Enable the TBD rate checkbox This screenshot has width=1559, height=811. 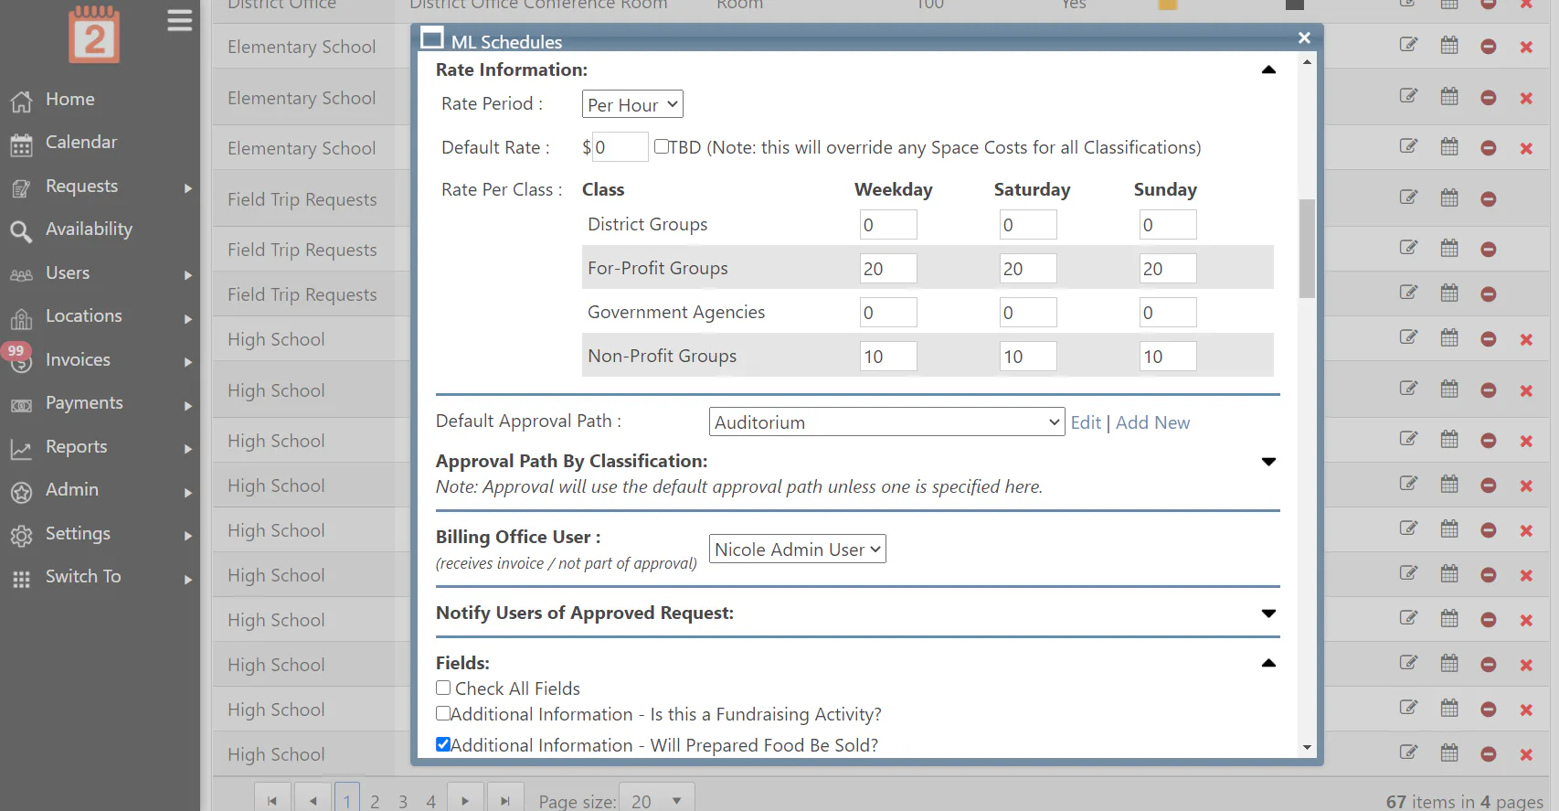click(x=662, y=146)
